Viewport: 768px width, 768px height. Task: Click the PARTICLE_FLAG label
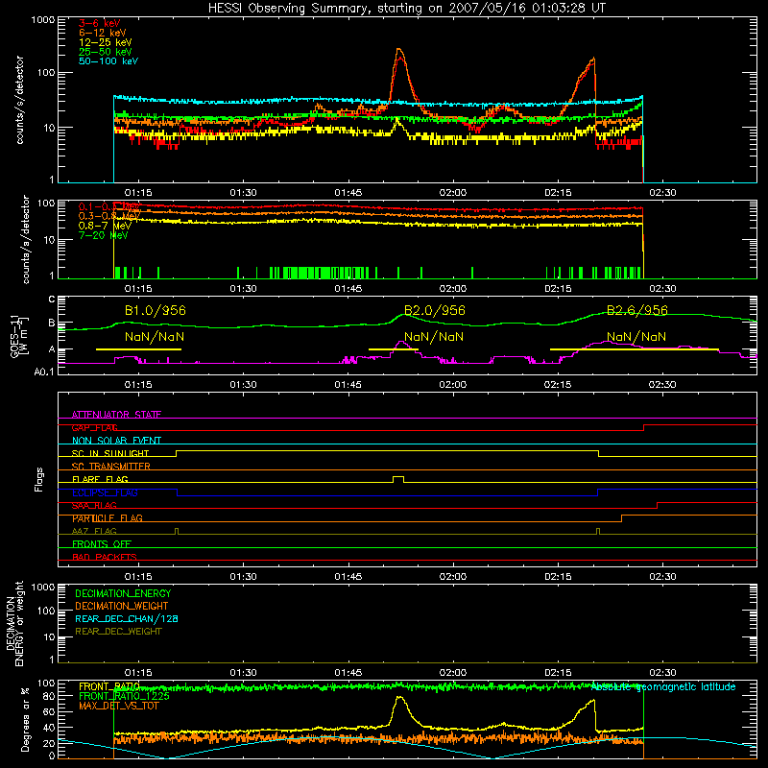[x=108, y=518]
